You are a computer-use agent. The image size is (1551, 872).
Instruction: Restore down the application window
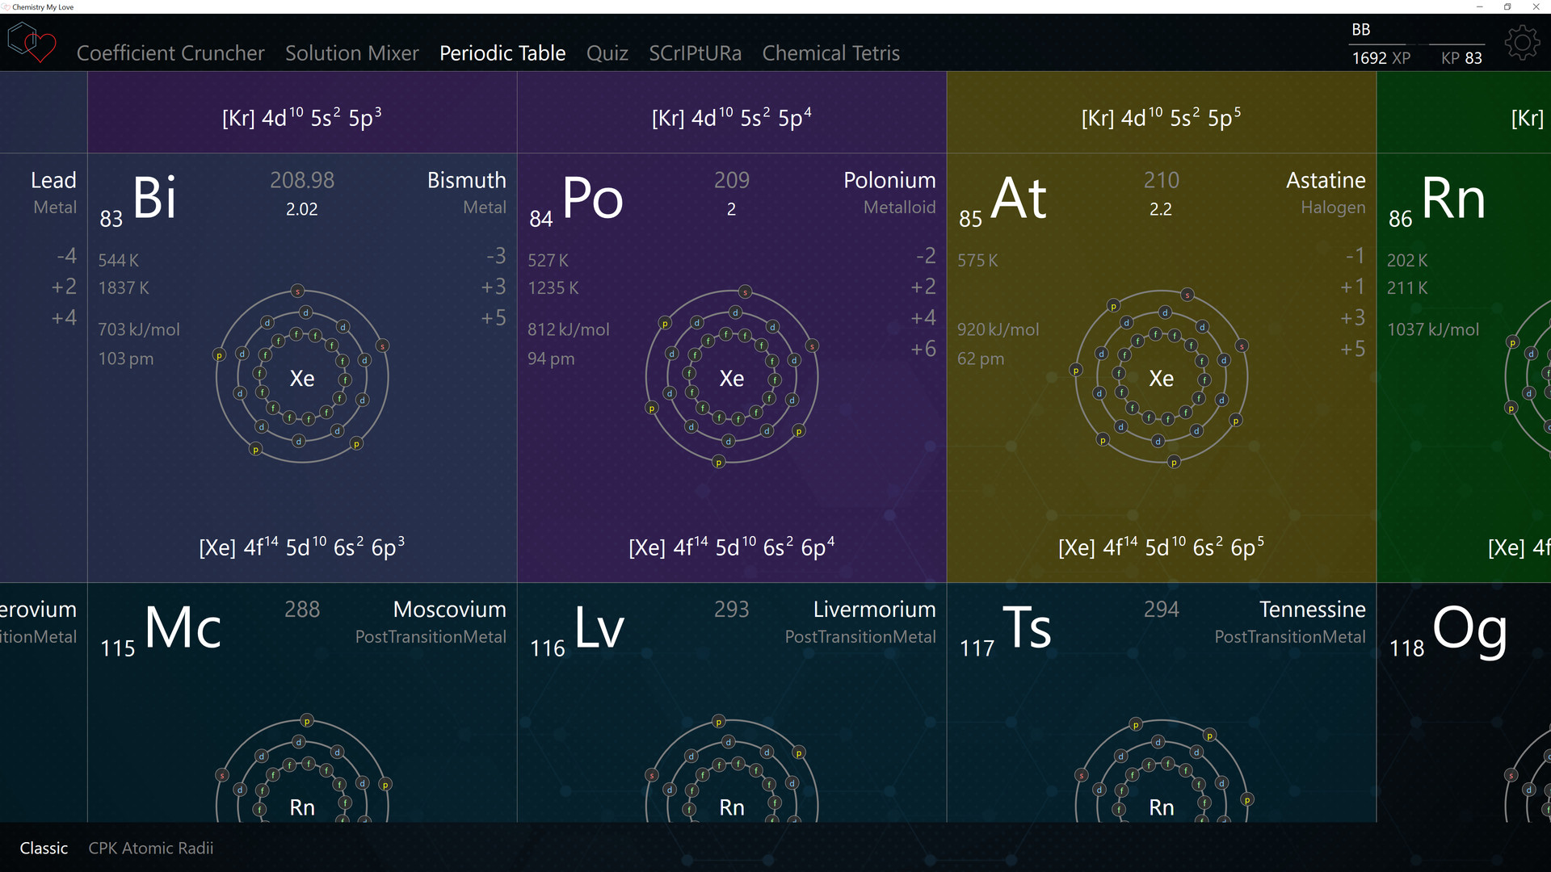click(1507, 6)
